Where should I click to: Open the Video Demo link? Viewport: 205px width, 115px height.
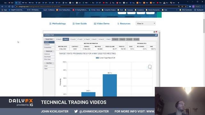click(102, 24)
